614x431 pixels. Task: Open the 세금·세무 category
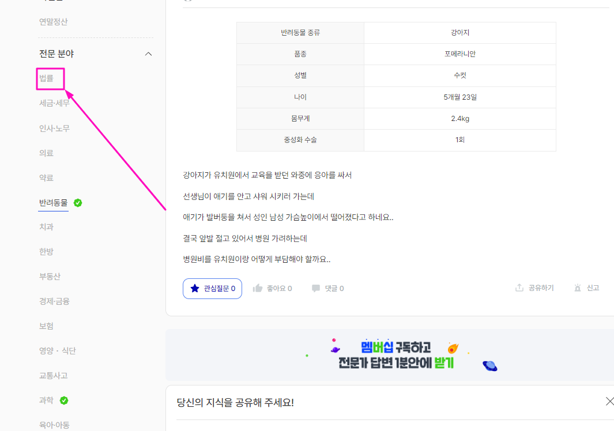pyautogui.click(x=54, y=103)
